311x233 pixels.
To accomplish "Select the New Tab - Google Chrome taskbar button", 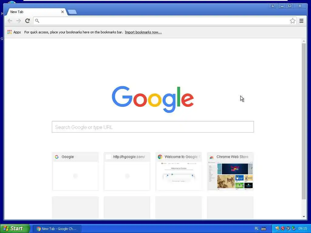I will point(57,229).
